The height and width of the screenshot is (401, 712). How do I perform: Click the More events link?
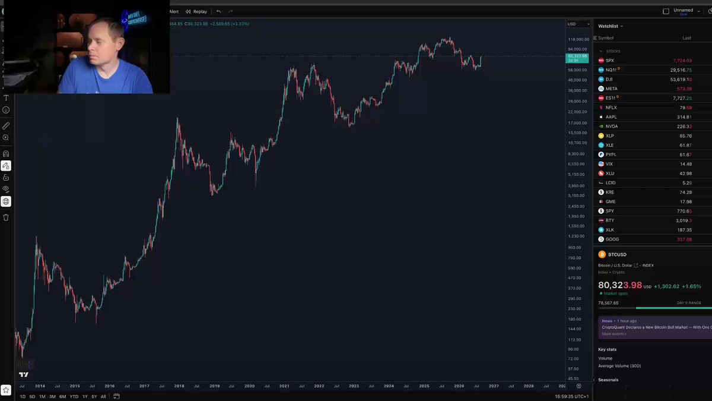click(x=614, y=334)
